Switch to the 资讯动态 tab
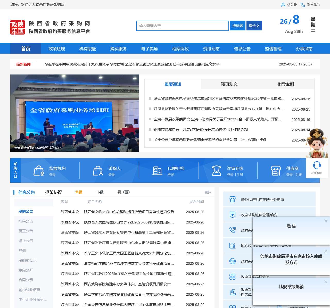The image size is (330, 308). pos(229,84)
